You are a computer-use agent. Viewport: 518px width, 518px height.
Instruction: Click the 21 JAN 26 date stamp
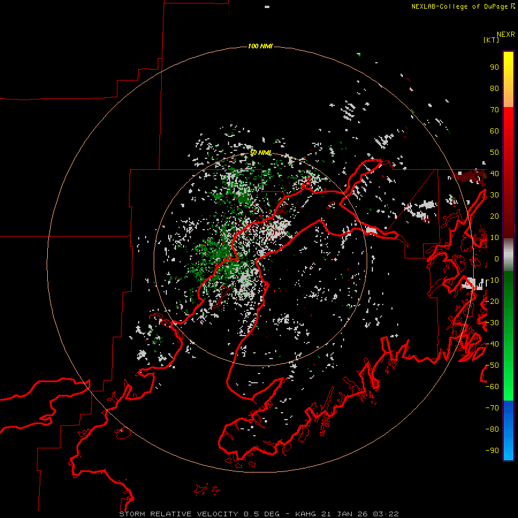(345, 514)
